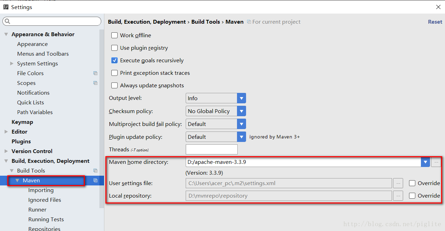445x231 pixels.
Task: Enable Print exception stack traces
Action: point(114,73)
